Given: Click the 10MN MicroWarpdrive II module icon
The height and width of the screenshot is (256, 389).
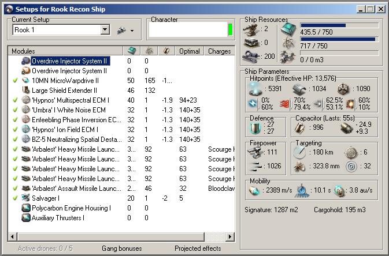Looking at the screenshot, I should pyautogui.click(x=26, y=81).
